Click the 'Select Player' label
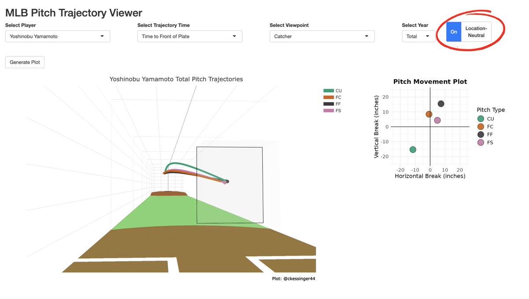The height and width of the screenshot is (299, 529). [21, 26]
